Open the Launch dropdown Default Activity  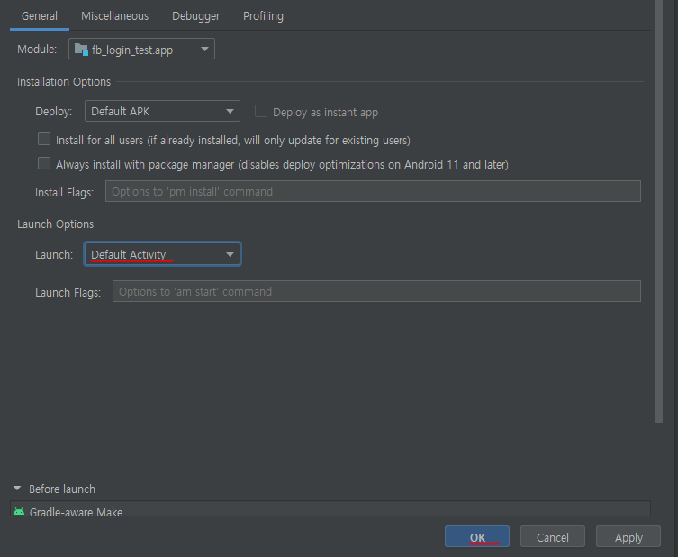(162, 254)
